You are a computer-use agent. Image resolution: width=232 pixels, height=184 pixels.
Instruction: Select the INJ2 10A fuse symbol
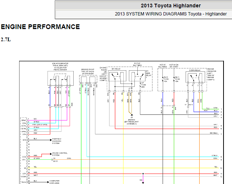click(x=163, y=79)
